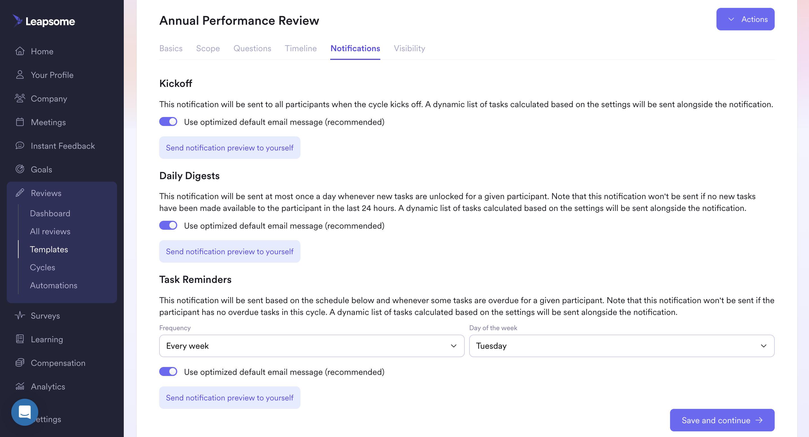Click Save and continue button
This screenshot has height=437, width=809.
[x=722, y=420]
